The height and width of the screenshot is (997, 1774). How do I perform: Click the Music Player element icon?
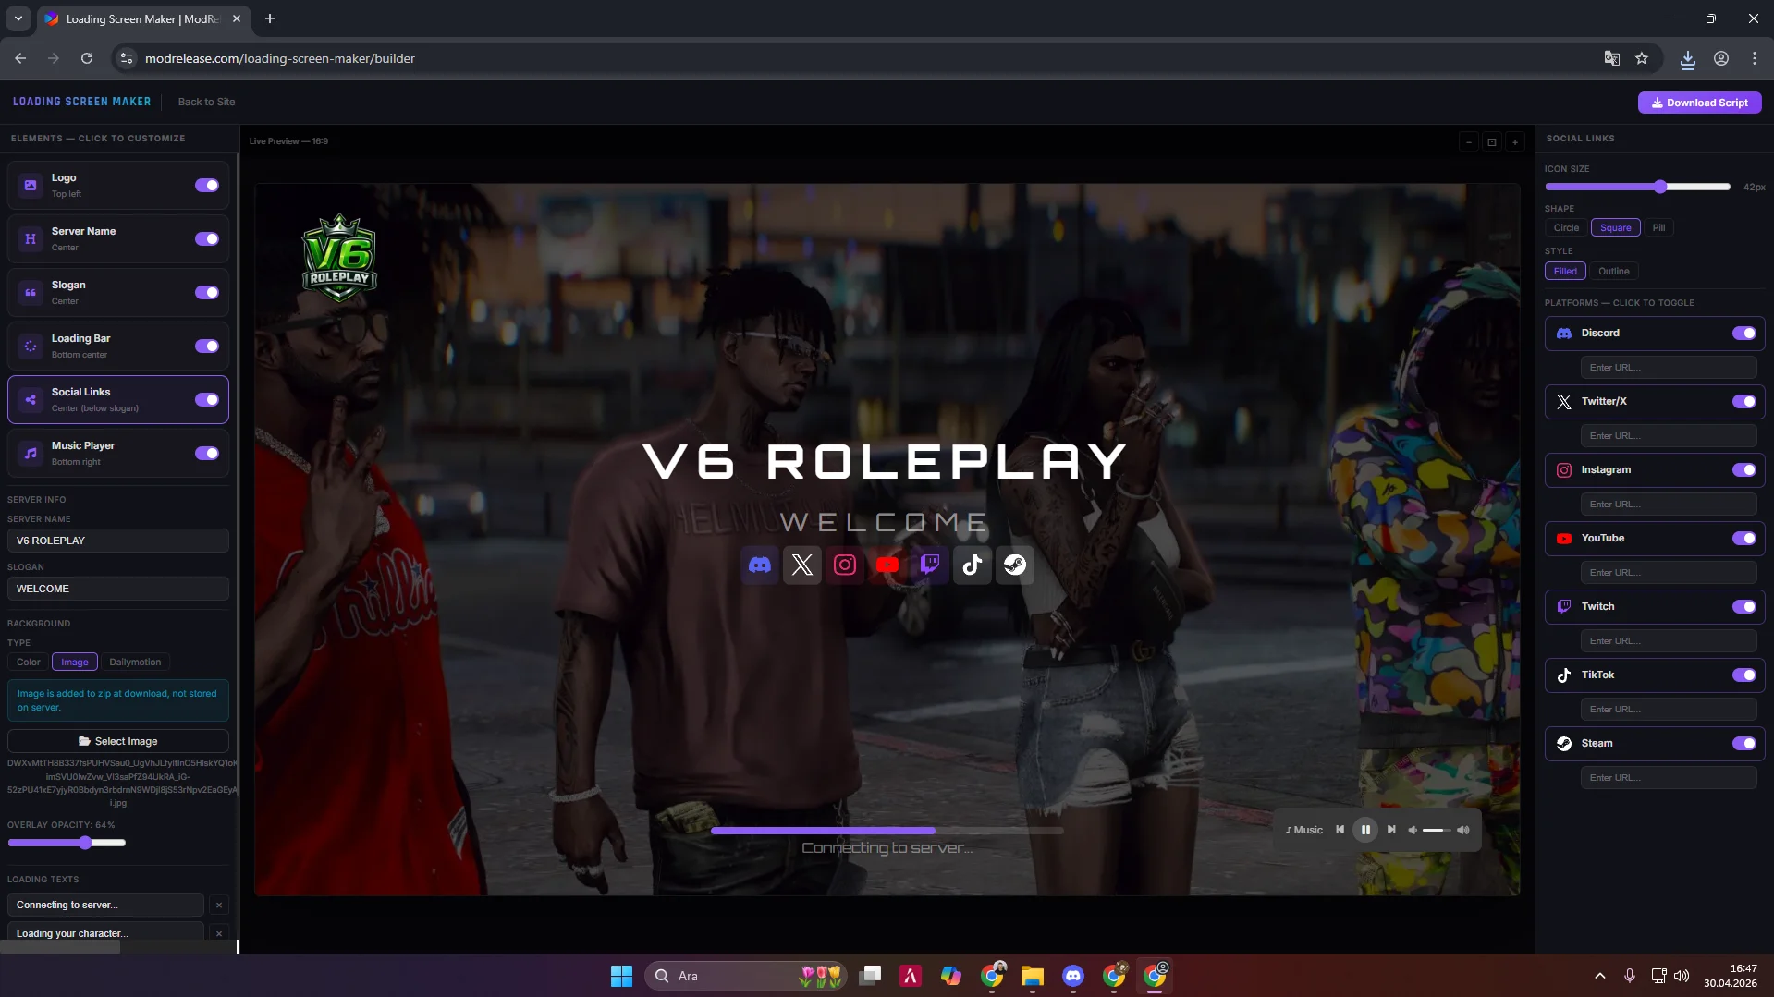point(31,452)
